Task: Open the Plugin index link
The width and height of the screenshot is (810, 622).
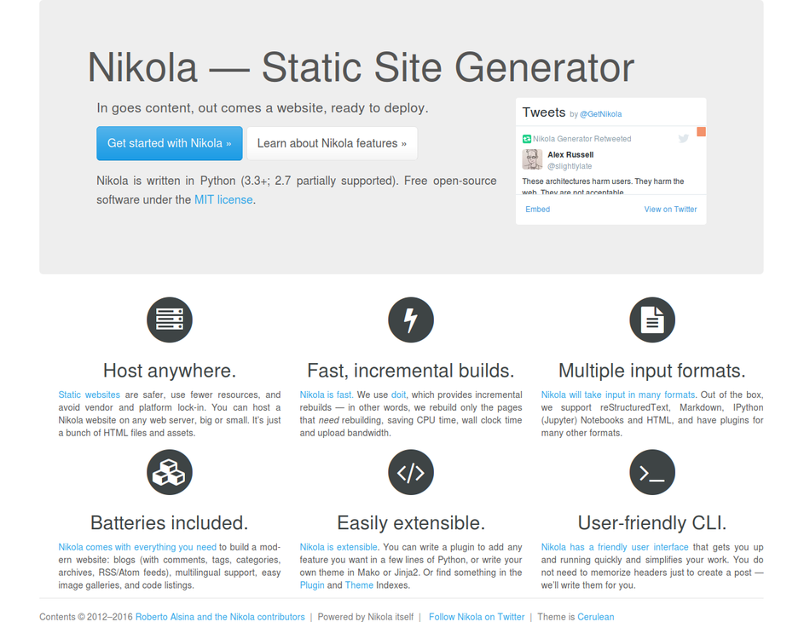Action: point(312,585)
